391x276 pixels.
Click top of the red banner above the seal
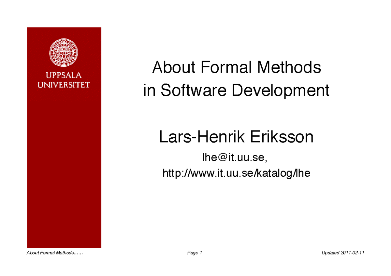pos(64,33)
